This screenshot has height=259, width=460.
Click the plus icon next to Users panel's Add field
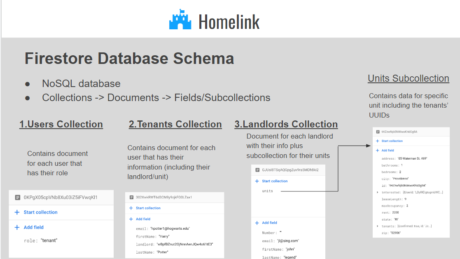pyautogui.click(x=17, y=227)
